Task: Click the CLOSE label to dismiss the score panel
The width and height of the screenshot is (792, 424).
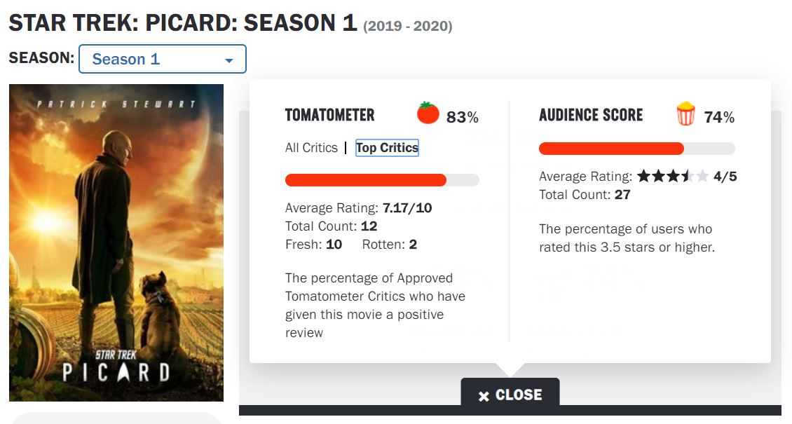Action: tap(519, 395)
